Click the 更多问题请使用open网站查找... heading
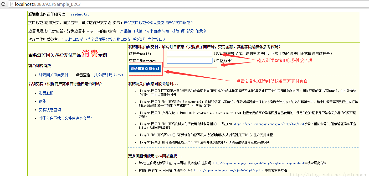Viewport: 369px width, 180px height. tap(155, 156)
